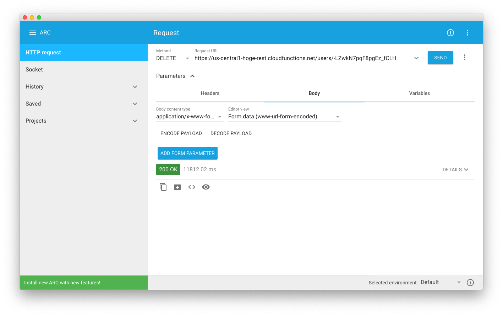The image size is (503, 316).
Task: Open the ARC hamburger menu
Action: (33, 33)
